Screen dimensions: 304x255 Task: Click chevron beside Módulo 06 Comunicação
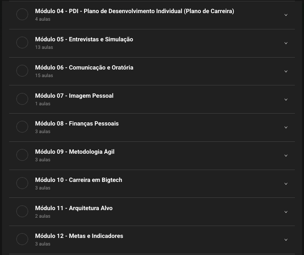[286, 71]
